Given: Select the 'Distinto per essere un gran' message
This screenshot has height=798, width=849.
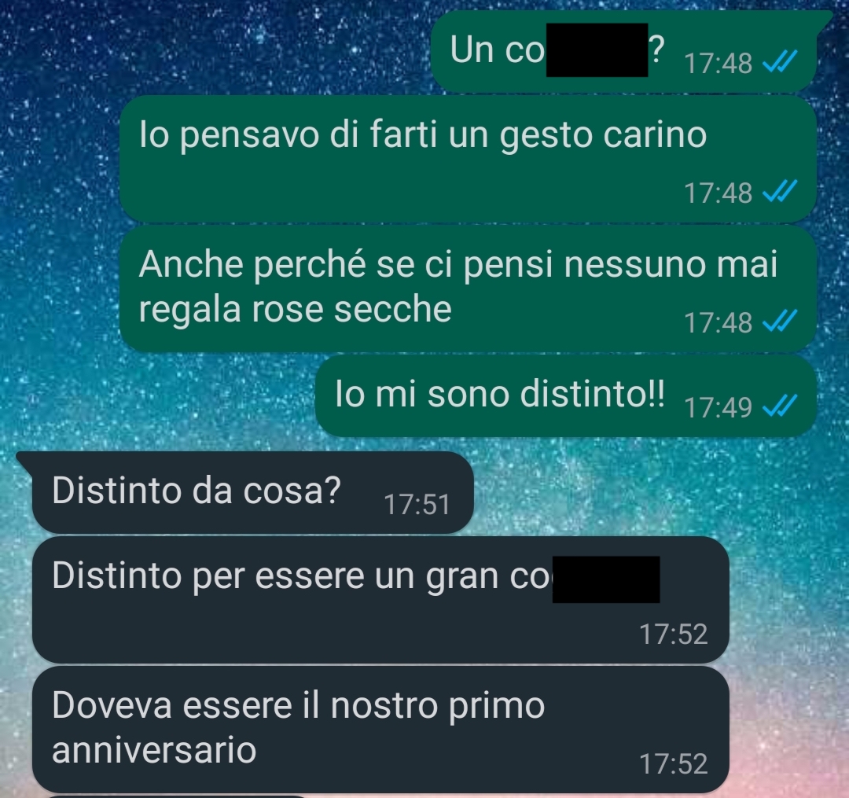Looking at the screenshot, I should (x=380, y=600).
